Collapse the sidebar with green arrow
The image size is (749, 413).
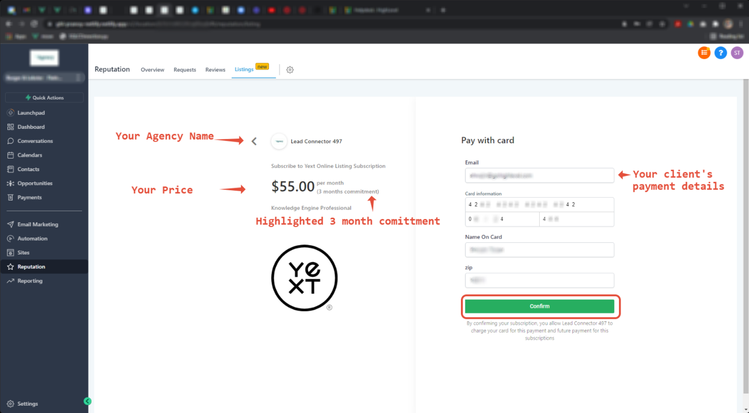click(x=87, y=401)
